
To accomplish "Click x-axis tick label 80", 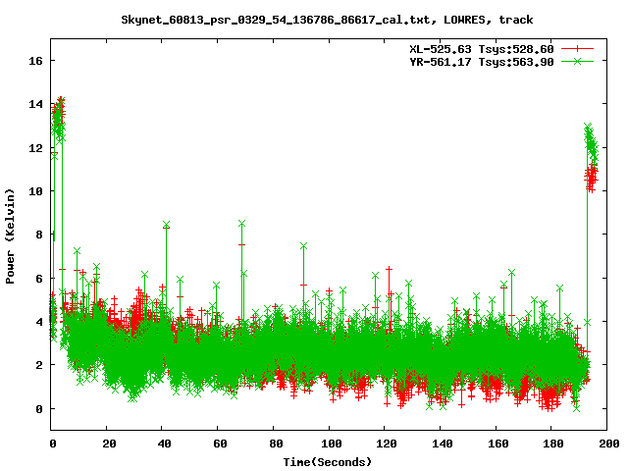I will [276, 444].
